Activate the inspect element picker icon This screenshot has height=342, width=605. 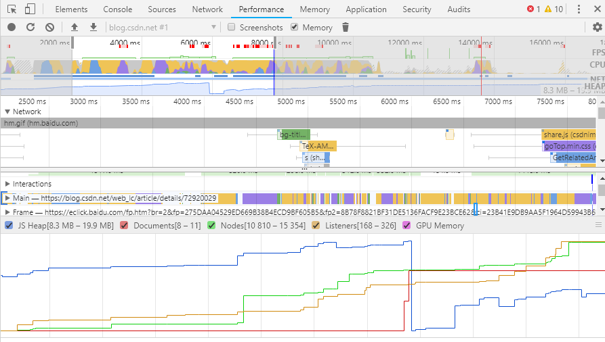point(12,9)
